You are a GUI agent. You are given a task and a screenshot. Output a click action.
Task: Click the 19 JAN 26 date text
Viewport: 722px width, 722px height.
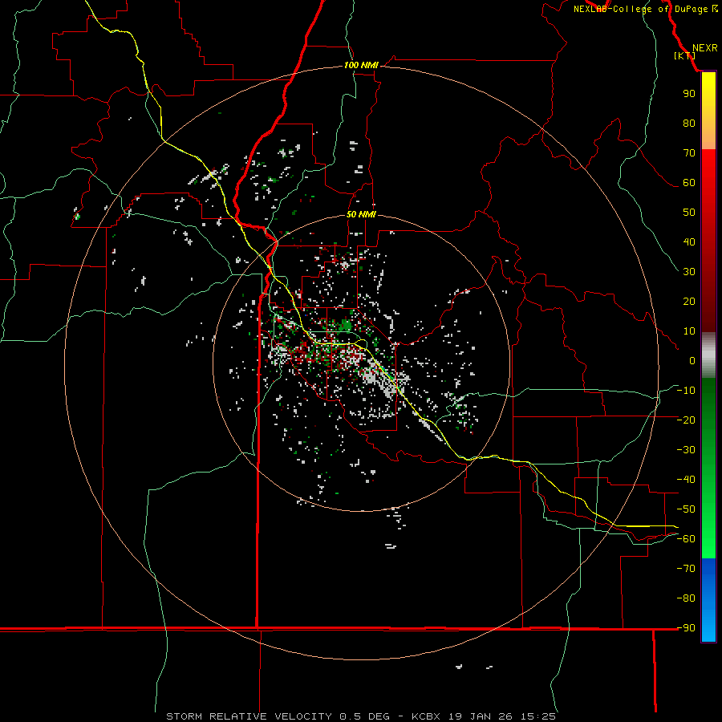(481, 716)
